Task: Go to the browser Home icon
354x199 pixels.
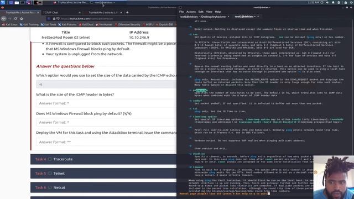Action: click(22, 19)
